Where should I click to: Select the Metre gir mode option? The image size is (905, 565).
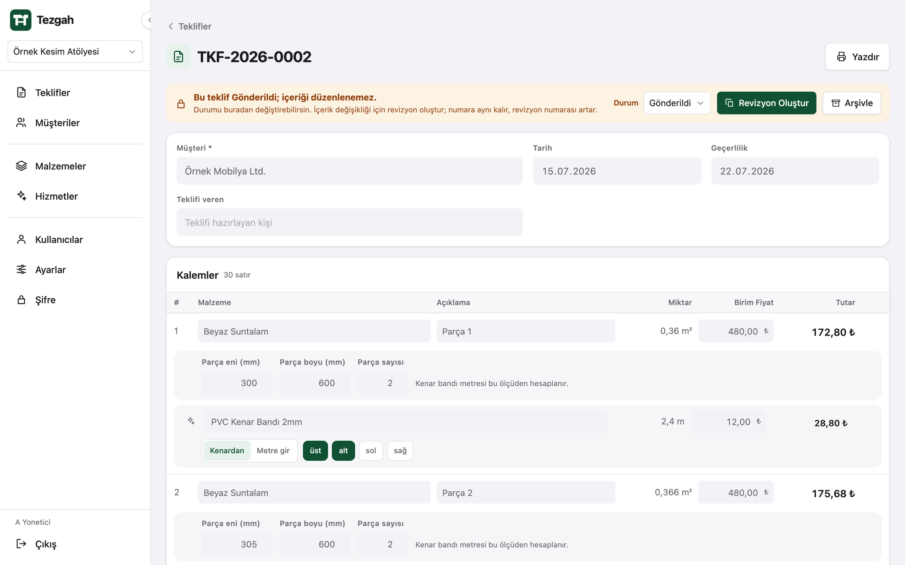point(273,451)
